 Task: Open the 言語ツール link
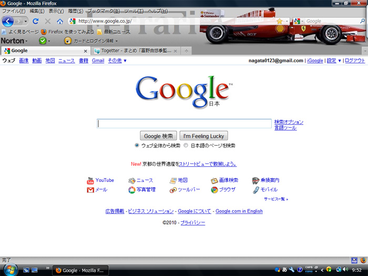[285, 128]
